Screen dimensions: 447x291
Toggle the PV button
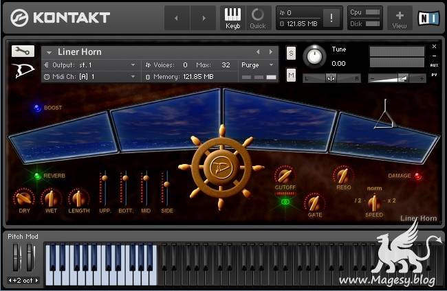(434, 75)
